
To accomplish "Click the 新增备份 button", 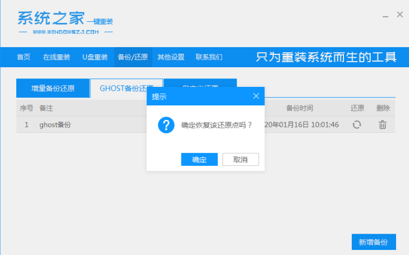I will click(x=374, y=242).
